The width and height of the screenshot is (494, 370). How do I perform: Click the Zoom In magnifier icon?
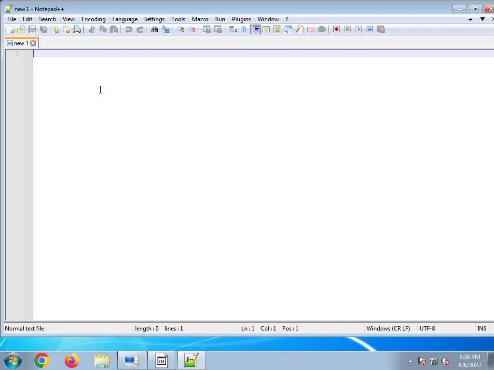(180, 29)
